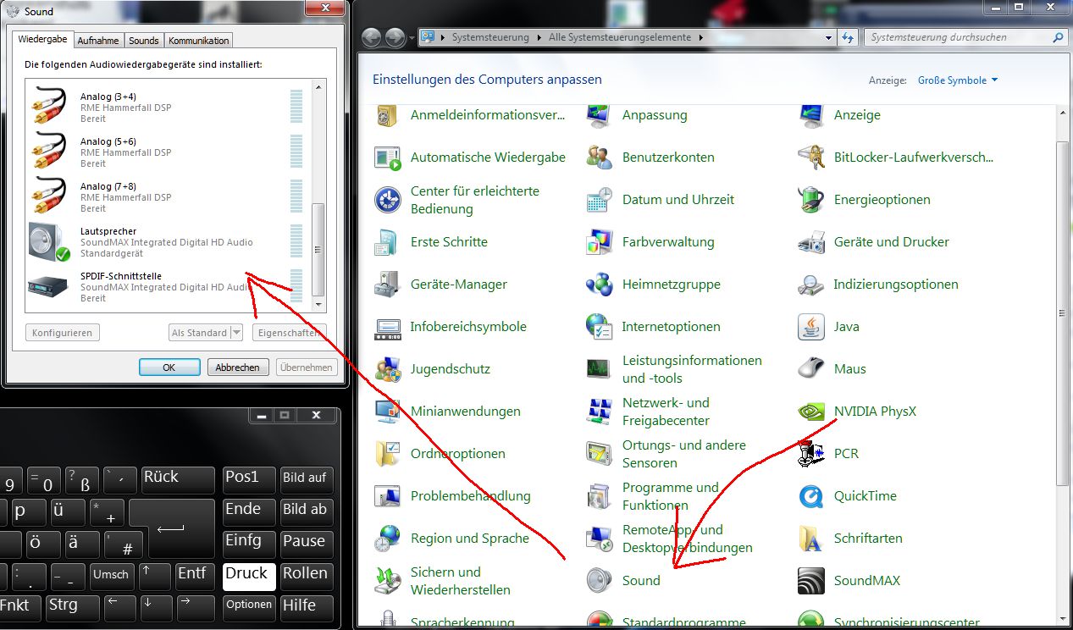Click the Energieoptionen battery icon

811,200
